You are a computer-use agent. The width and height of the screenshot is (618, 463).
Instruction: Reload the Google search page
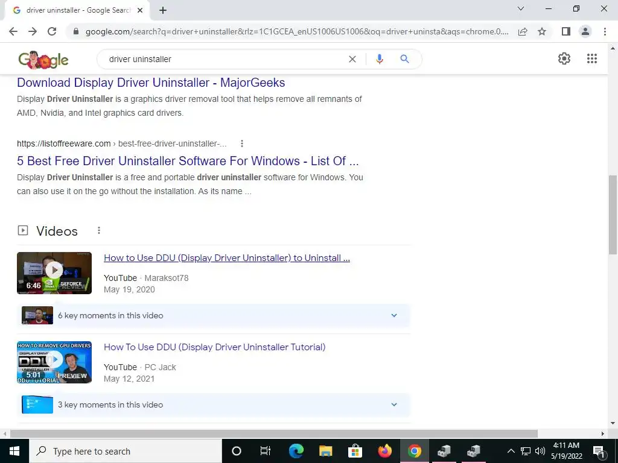(x=52, y=31)
